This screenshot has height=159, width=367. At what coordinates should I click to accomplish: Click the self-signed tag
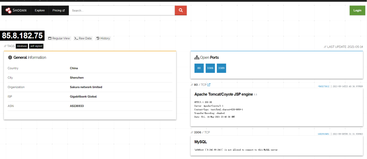[36, 46]
